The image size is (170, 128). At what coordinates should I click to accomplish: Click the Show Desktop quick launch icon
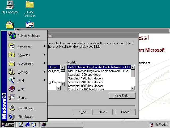(x=21, y=125)
